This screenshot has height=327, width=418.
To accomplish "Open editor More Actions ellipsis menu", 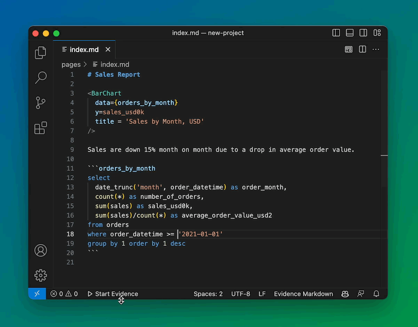I will [x=376, y=50].
